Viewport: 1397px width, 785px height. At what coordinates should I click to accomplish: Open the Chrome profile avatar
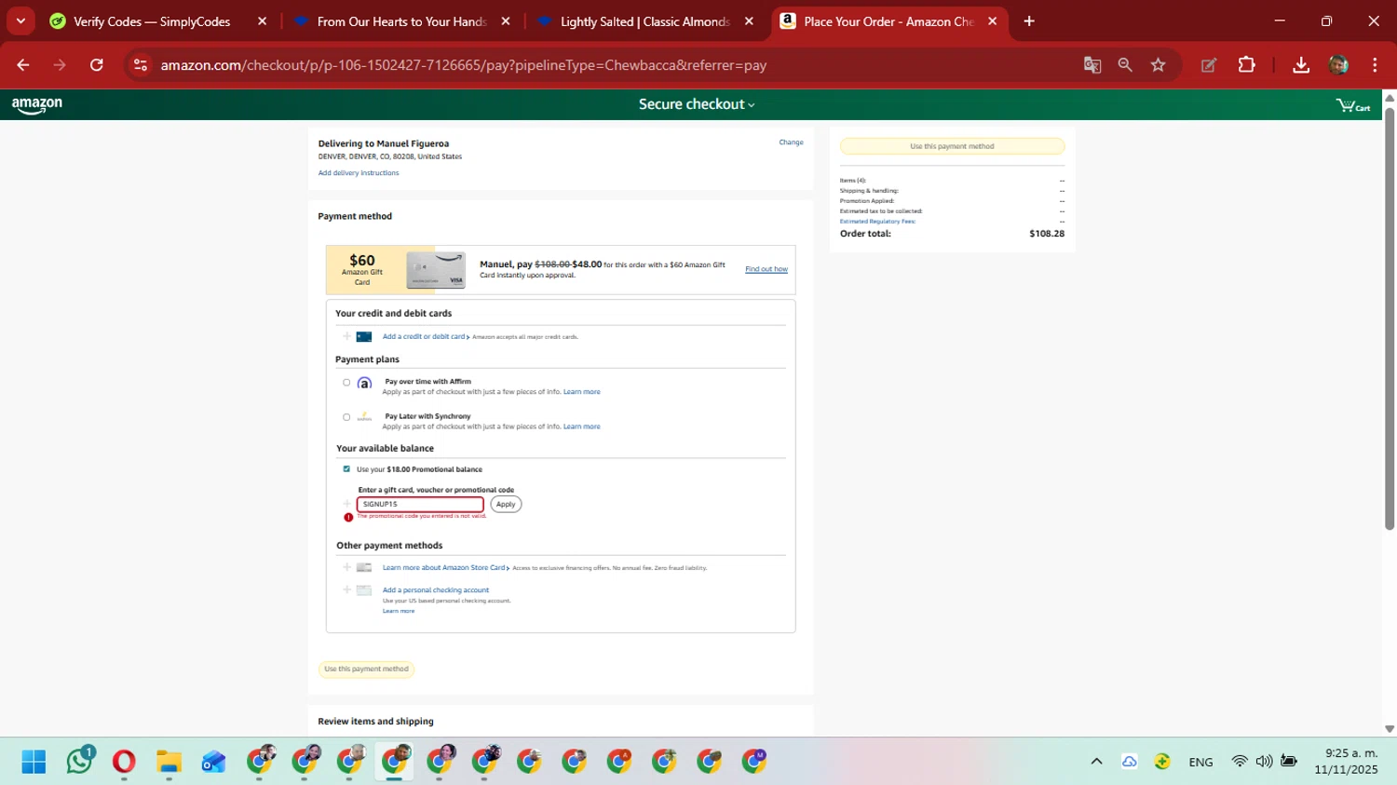point(1338,65)
